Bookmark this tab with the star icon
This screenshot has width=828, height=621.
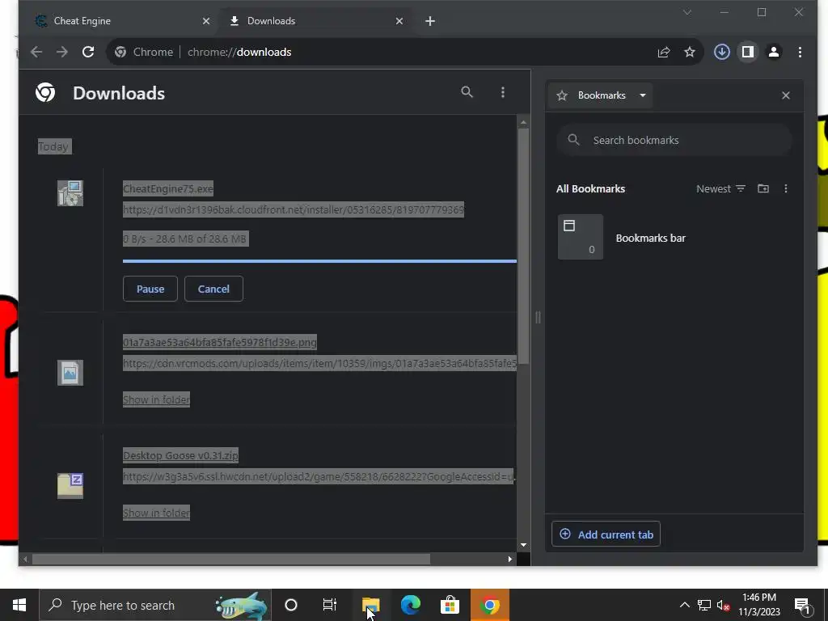click(690, 52)
